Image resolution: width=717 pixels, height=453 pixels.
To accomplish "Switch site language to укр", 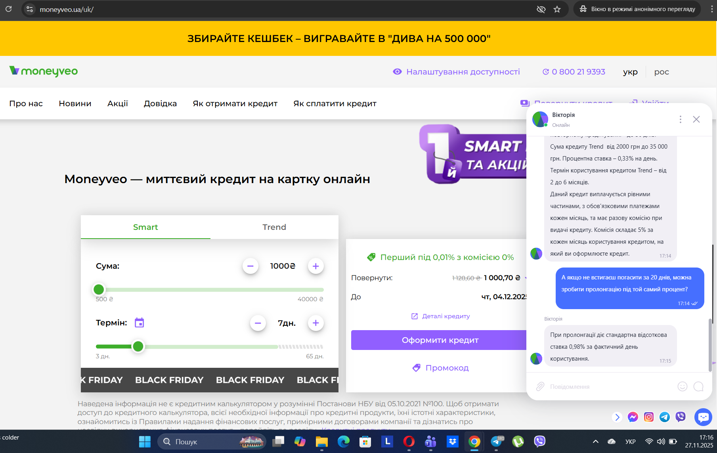I will point(630,72).
